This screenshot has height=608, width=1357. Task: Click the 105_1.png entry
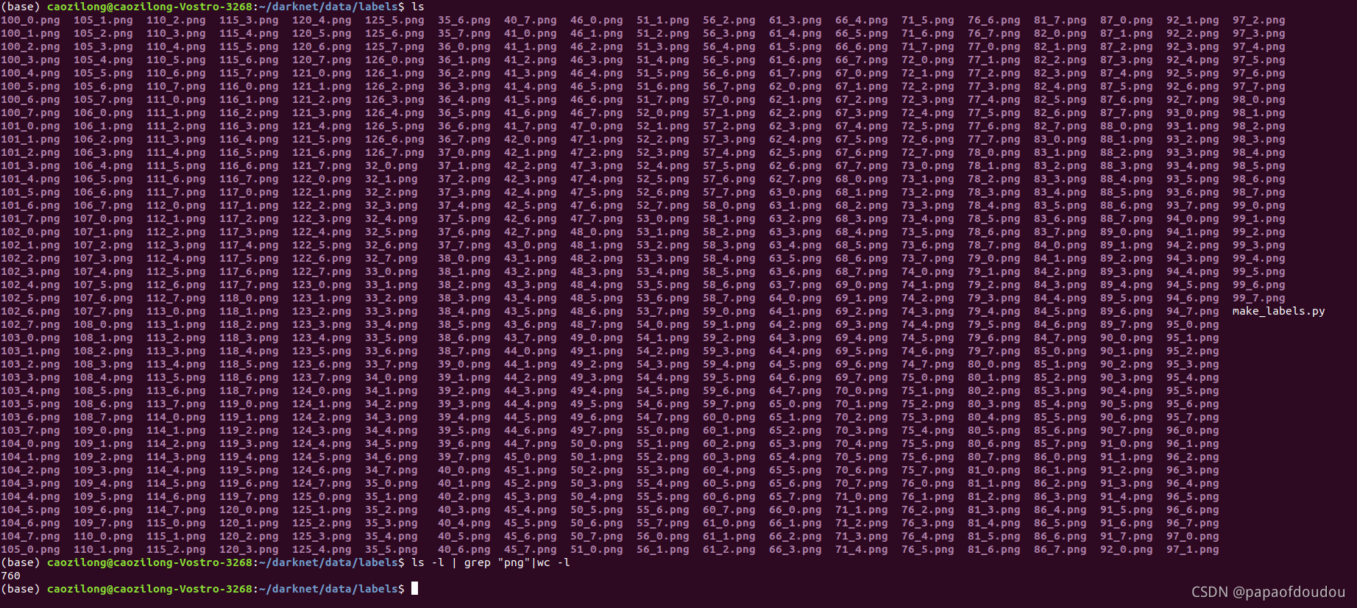click(x=103, y=20)
